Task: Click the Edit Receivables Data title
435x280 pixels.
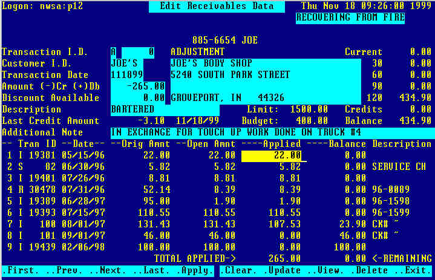Action: click(217, 7)
